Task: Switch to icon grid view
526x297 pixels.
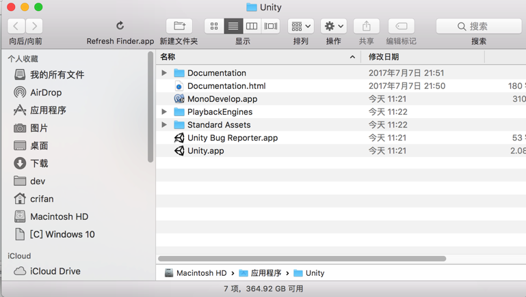Action: pos(214,26)
